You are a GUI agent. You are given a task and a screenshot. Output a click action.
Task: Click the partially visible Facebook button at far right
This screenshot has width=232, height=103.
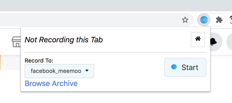[229, 42]
